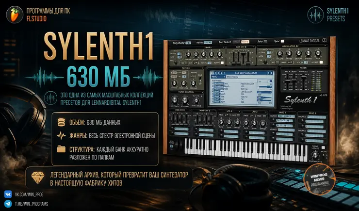Open the Mod Env 2 section dropdown arrow
This screenshot has height=211, width=359.
(x=215, y=111)
